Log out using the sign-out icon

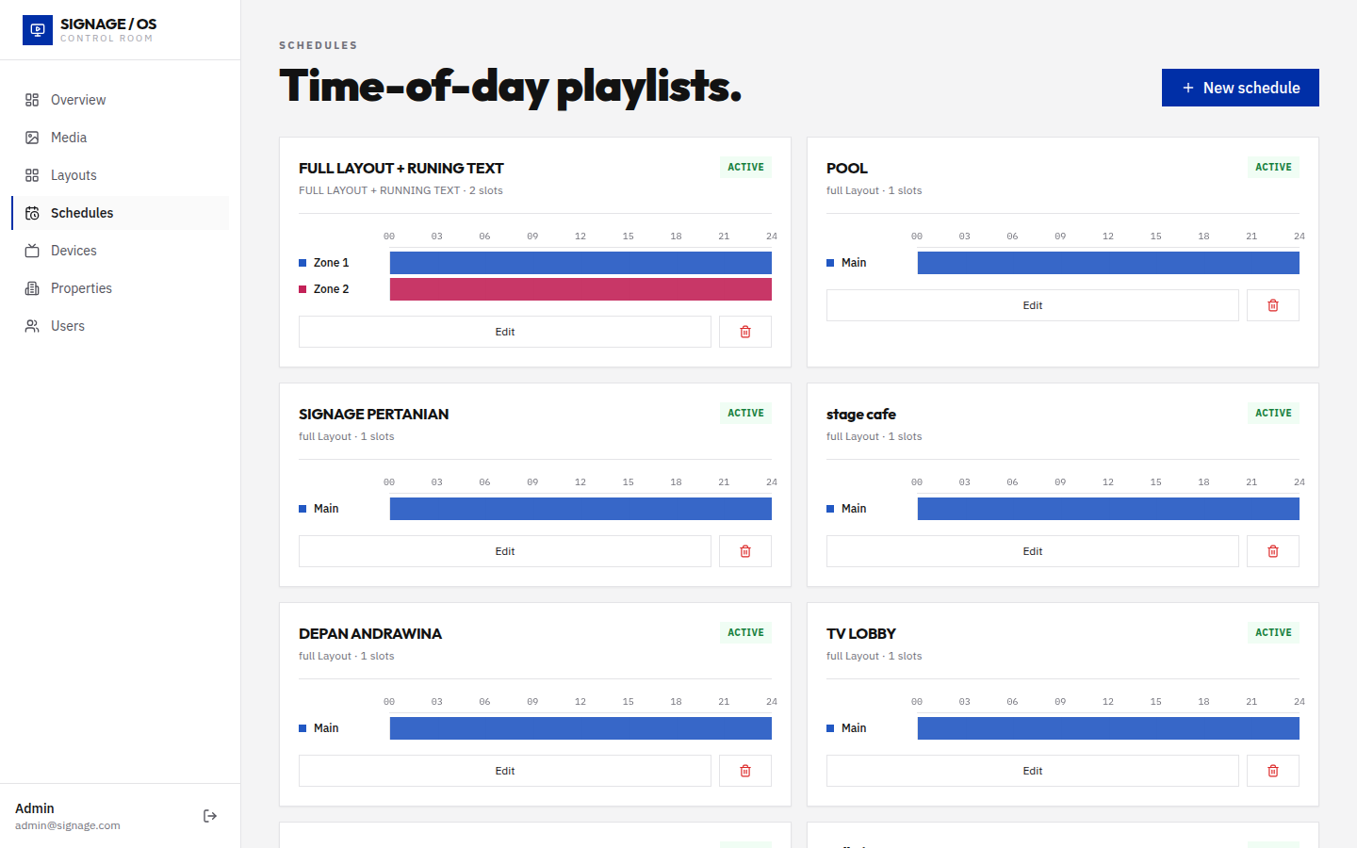210,816
